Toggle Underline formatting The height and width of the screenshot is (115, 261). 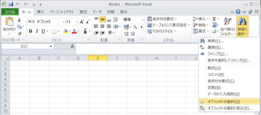[43, 31]
